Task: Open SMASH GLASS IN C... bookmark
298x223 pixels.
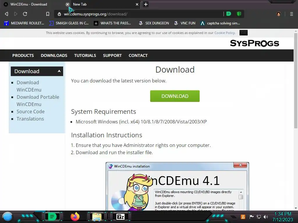Action: pos(69,23)
